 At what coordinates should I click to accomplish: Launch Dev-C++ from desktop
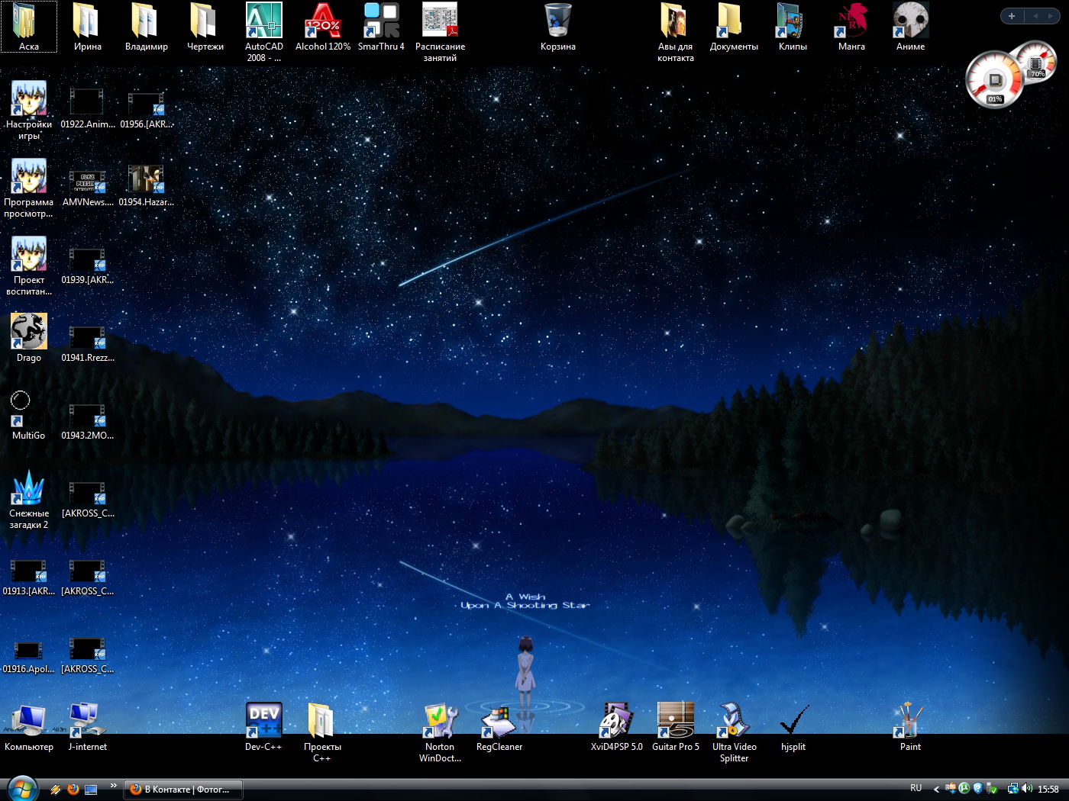click(x=264, y=727)
